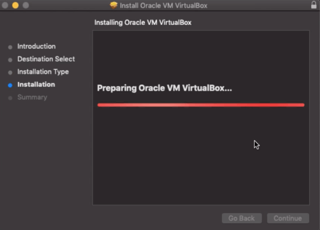This screenshot has width=320, height=230.
Task: Click the dimmed bullet beside Summary
Action: pyautogui.click(x=10, y=98)
